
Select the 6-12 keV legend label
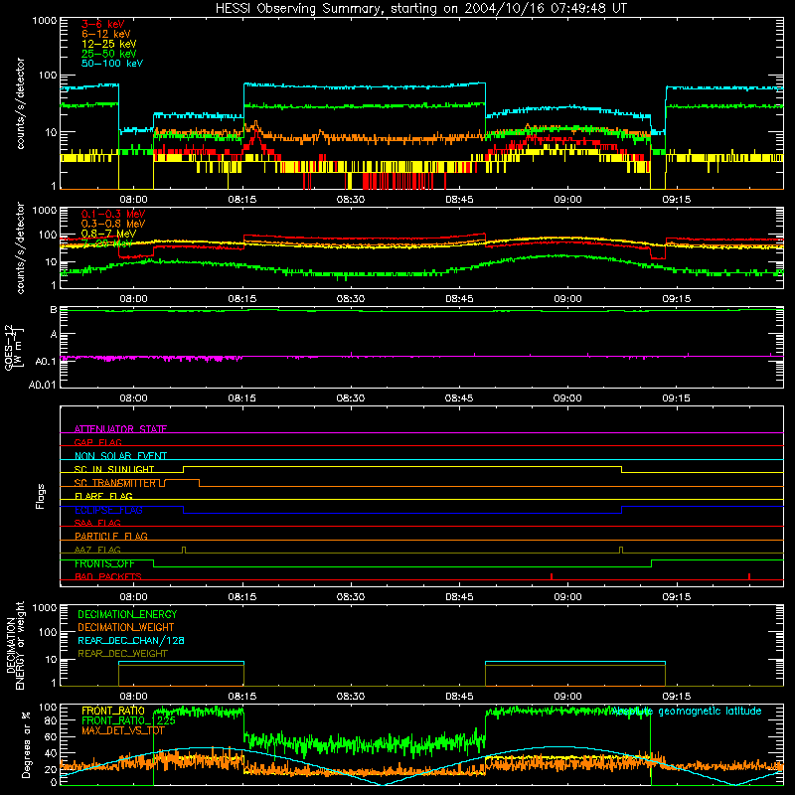tap(106, 34)
